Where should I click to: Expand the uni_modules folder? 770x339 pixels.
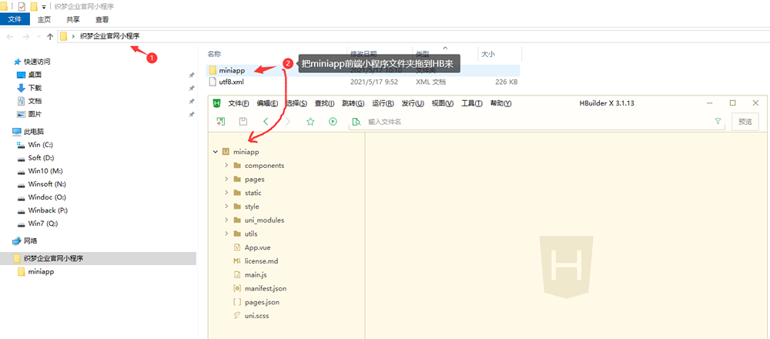(x=226, y=220)
